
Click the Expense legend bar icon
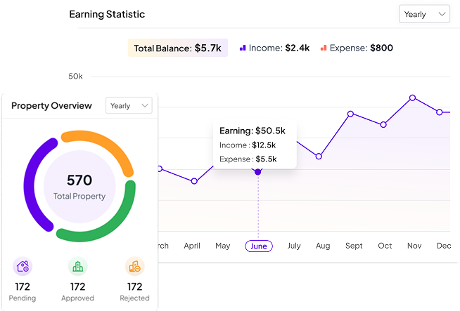pos(324,48)
